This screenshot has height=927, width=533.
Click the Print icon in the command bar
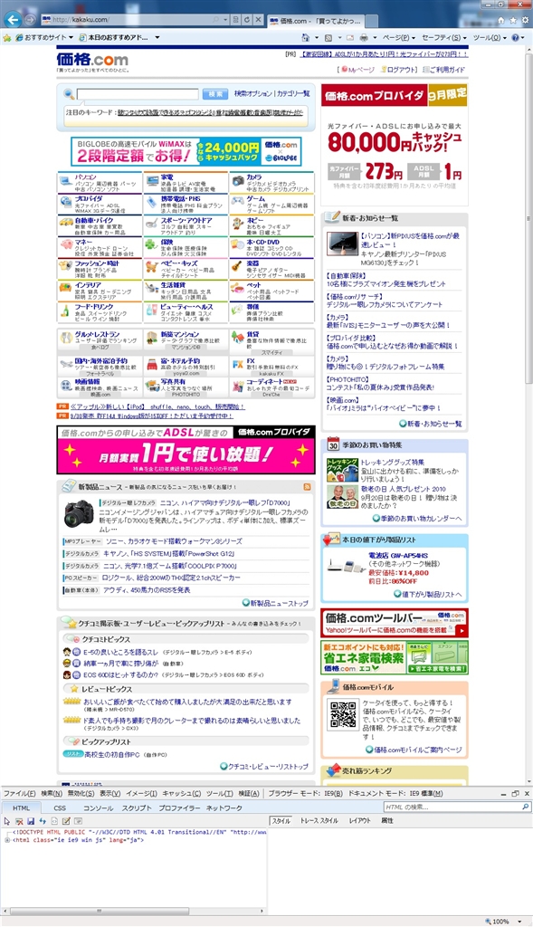pyautogui.click(x=364, y=37)
